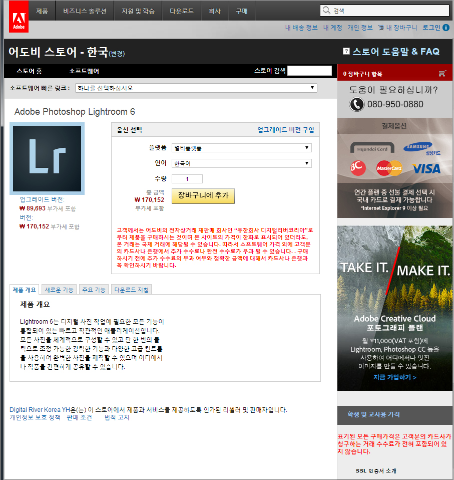Focus the top 검색 search field
Screen dimensions: 454x480
384,11
